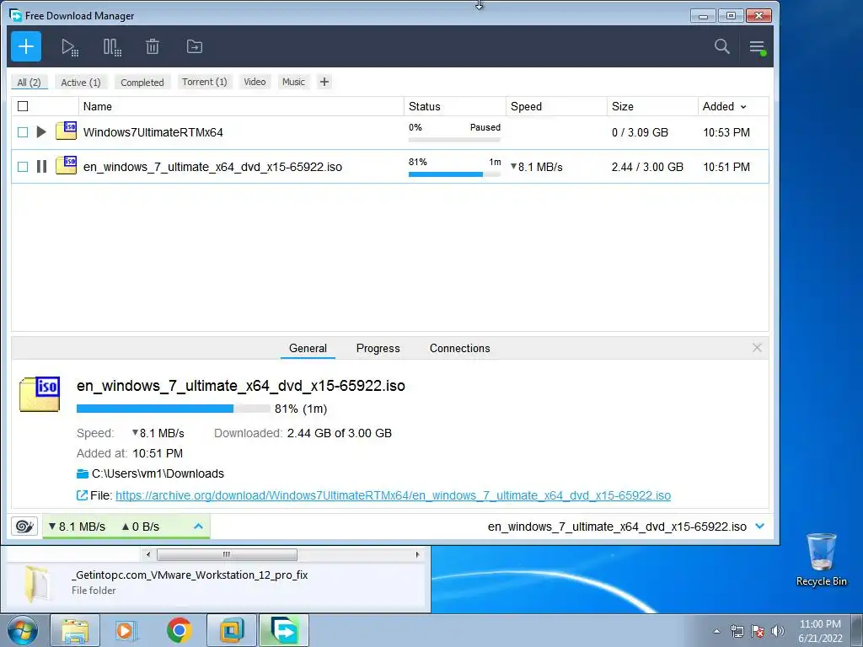This screenshot has width=863, height=647.
Task: Toggle snail speed-limit mode
Action: click(x=24, y=527)
